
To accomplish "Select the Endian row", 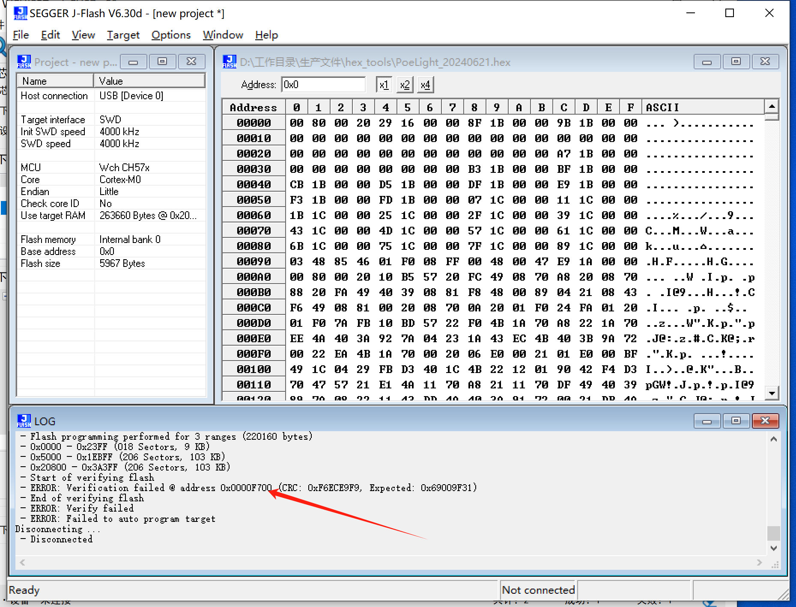I will 111,192.
